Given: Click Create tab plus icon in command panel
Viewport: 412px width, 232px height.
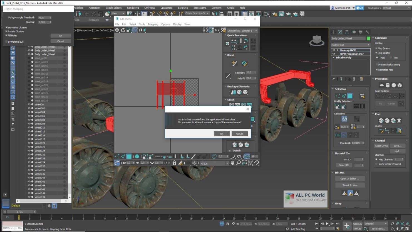Looking at the screenshot, I should point(333,32).
